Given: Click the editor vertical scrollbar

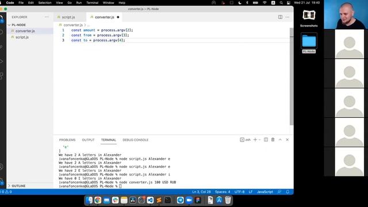Looking at the screenshot, I should coord(292,76).
